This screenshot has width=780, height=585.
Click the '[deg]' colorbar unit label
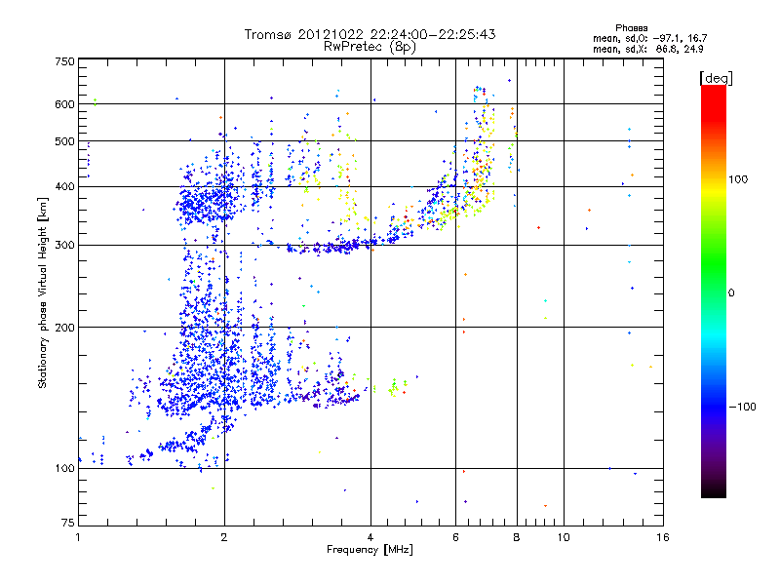716,78
